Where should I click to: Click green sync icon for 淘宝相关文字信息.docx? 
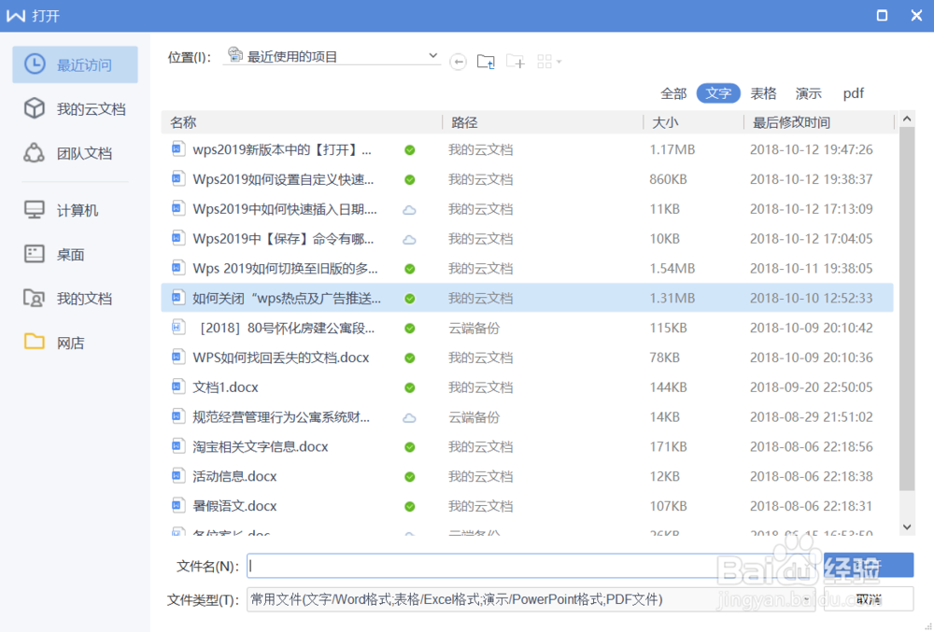pyautogui.click(x=410, y=447)
